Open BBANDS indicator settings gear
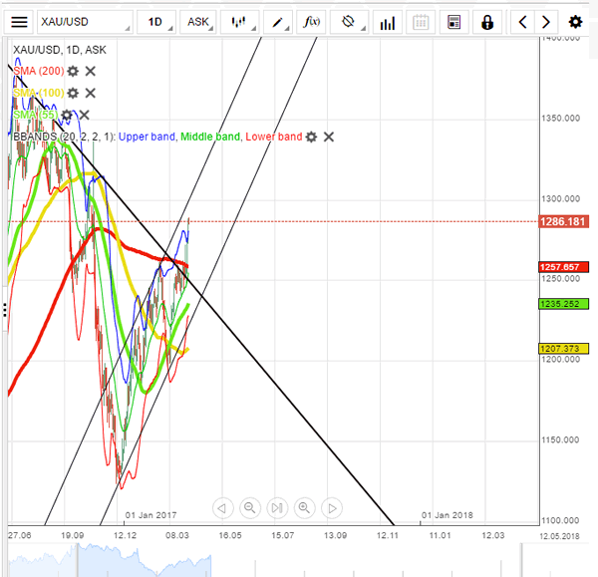The height and width of the screenshot is (577, 598). click(311, 137)
